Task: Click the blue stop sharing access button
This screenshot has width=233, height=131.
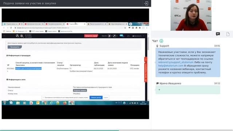Action: pyautogui.click(x=96, y=98)
